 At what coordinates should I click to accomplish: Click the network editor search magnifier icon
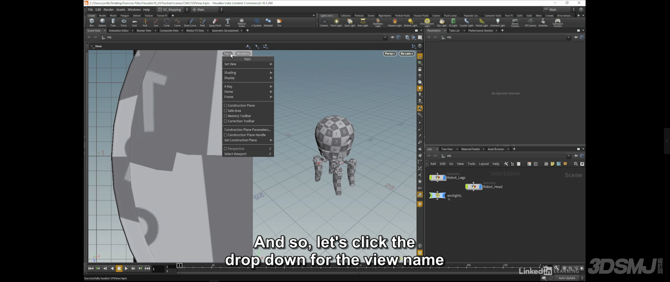(x=576, y=164)
